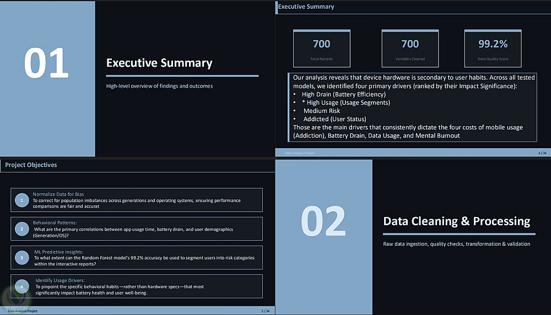Click the text about the Random Forest model's accuracy
Image resolution: width=551 pixels, height=315 pixels.
coord(144,261)
